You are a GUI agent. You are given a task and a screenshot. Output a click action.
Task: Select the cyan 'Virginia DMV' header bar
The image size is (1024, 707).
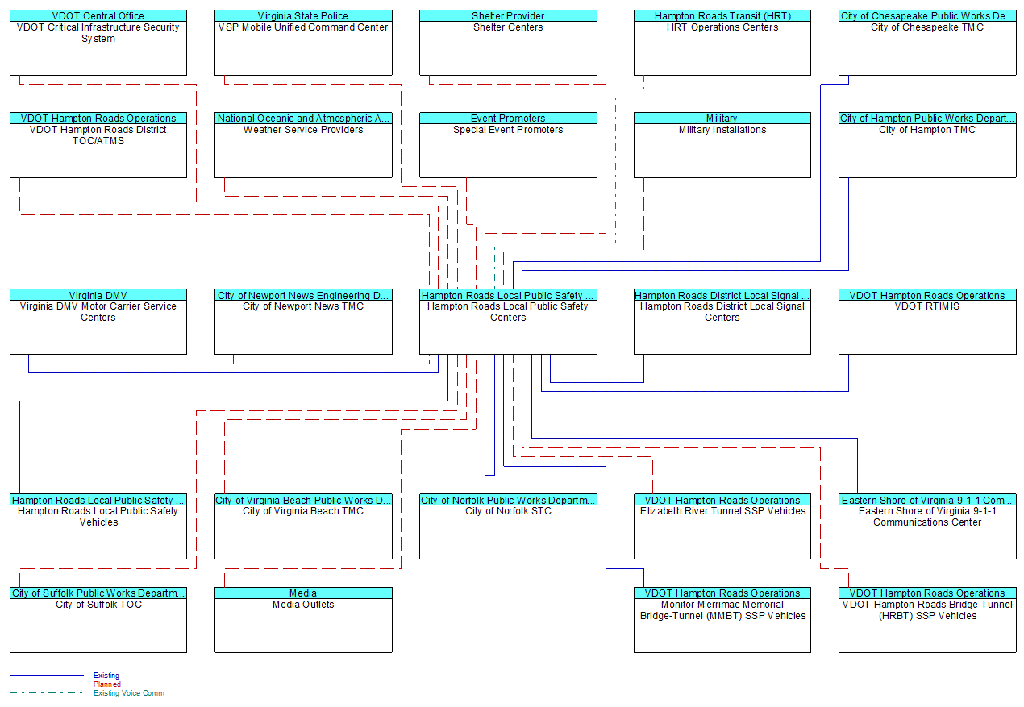[x=98, y=295]
